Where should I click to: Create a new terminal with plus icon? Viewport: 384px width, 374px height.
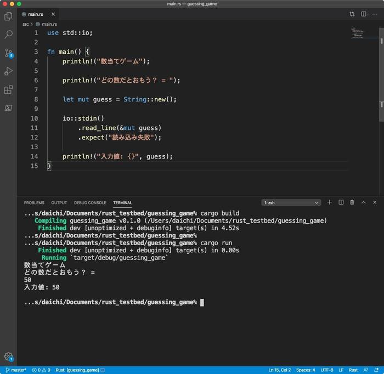[x=329, y=202]
